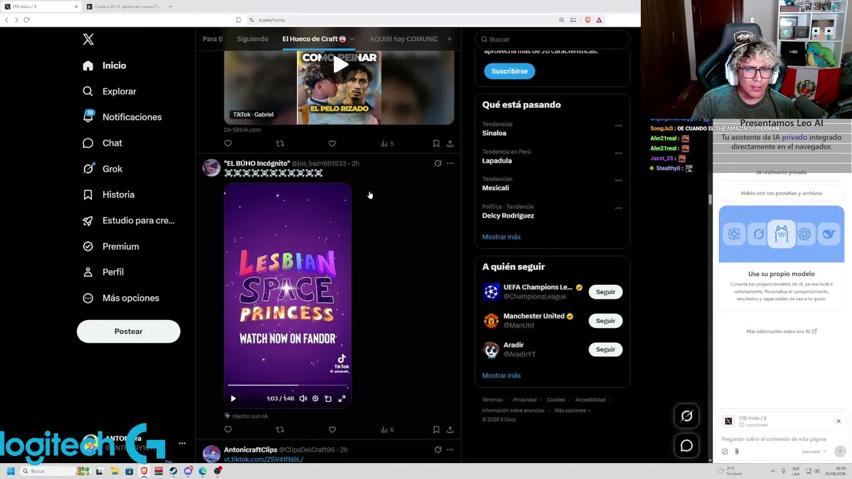
Task: Expand the video to fullscreen
Action: (x=342, y=399)
